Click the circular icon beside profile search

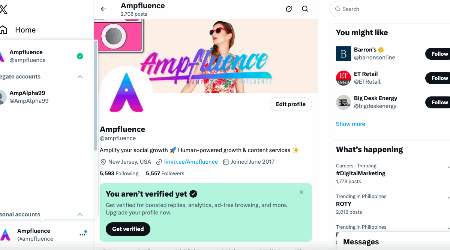pyautogui.click(x=289, y=9)
